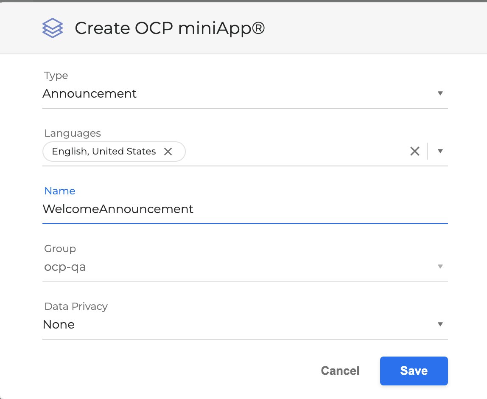Click the Type field label

coord(56,76)
